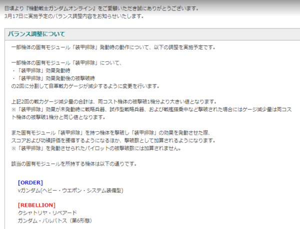
Task: Click first paragraph '一部機体の固有モジュール「装甲排除」発動時の動作について'
Action: [113, 47]
